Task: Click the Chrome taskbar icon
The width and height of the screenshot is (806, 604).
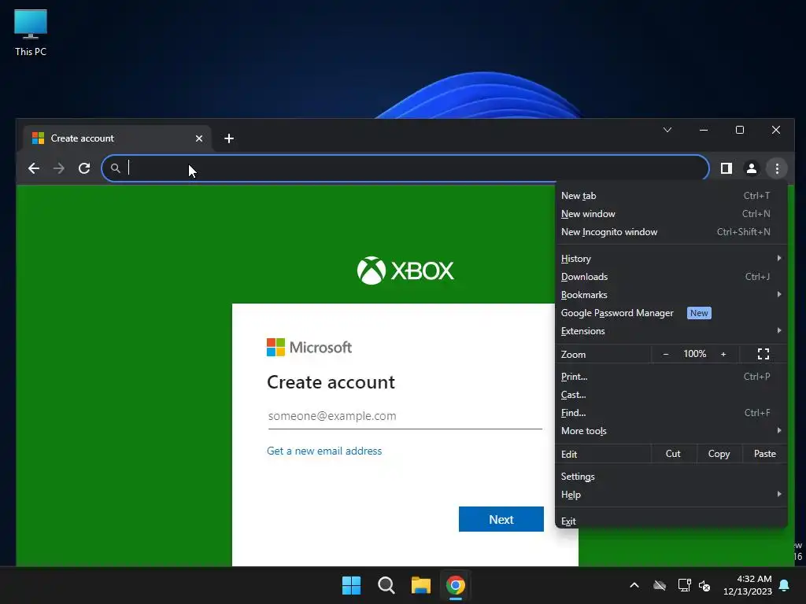Action: click(x=456, y=585)
